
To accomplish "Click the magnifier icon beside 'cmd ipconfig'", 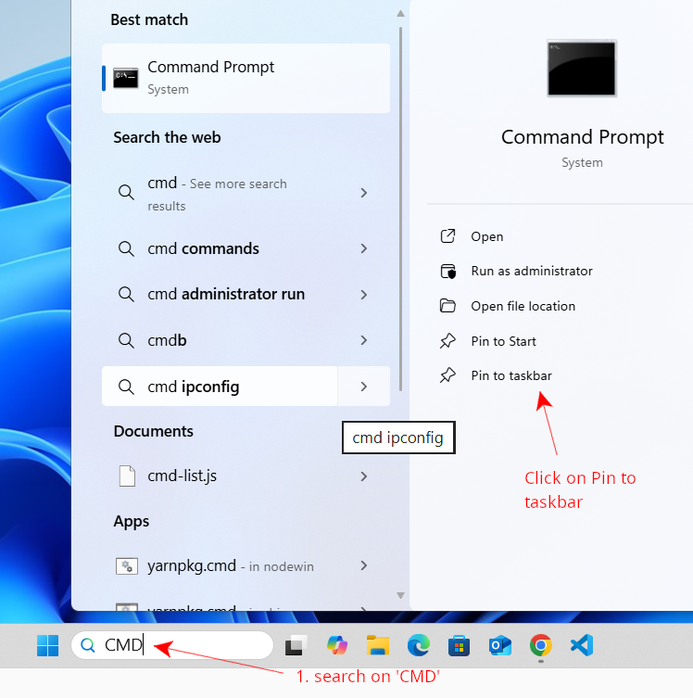I will click(x=126, y=387).
